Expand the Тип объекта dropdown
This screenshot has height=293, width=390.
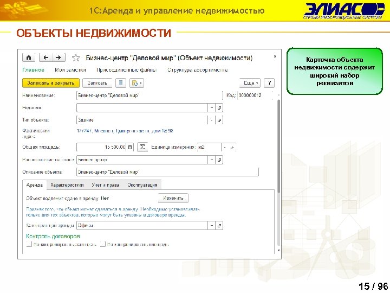(211, 120)
